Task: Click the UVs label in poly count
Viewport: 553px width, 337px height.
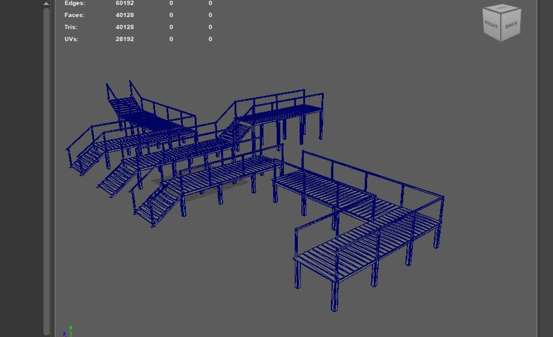Action: coord(71,39)
